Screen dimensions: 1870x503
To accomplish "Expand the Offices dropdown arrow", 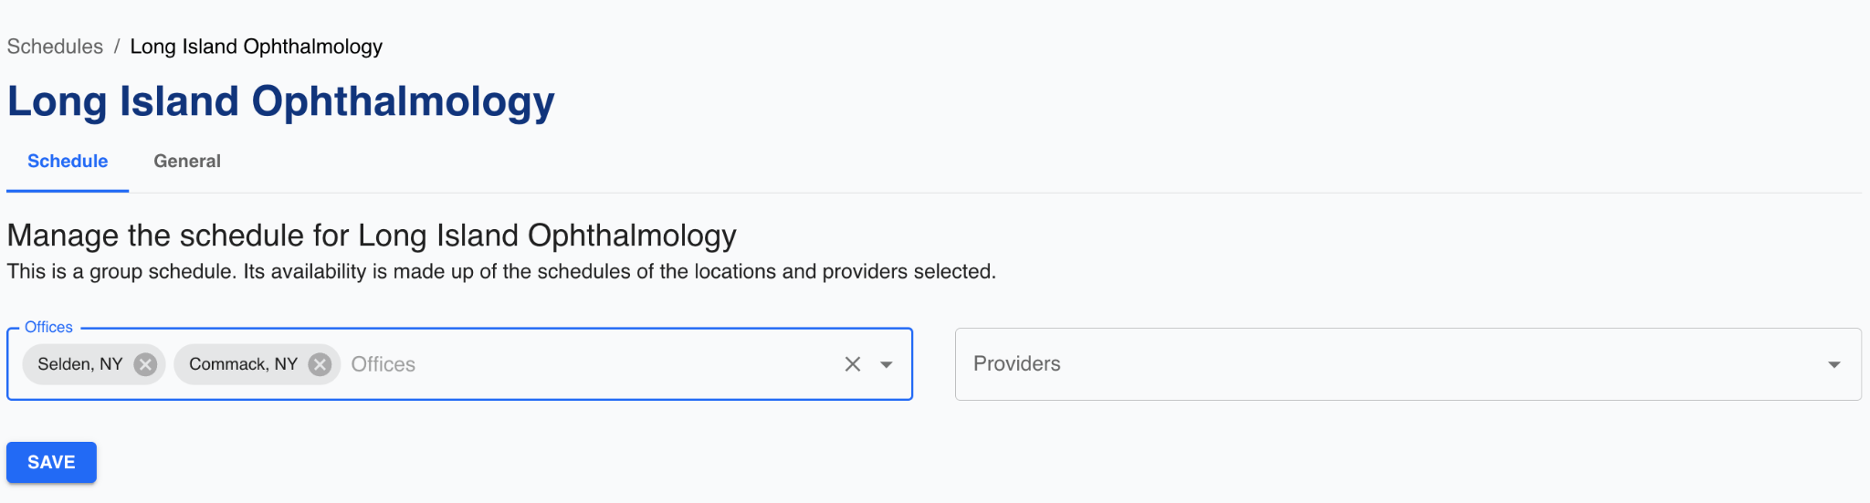I will pos(886,364).
